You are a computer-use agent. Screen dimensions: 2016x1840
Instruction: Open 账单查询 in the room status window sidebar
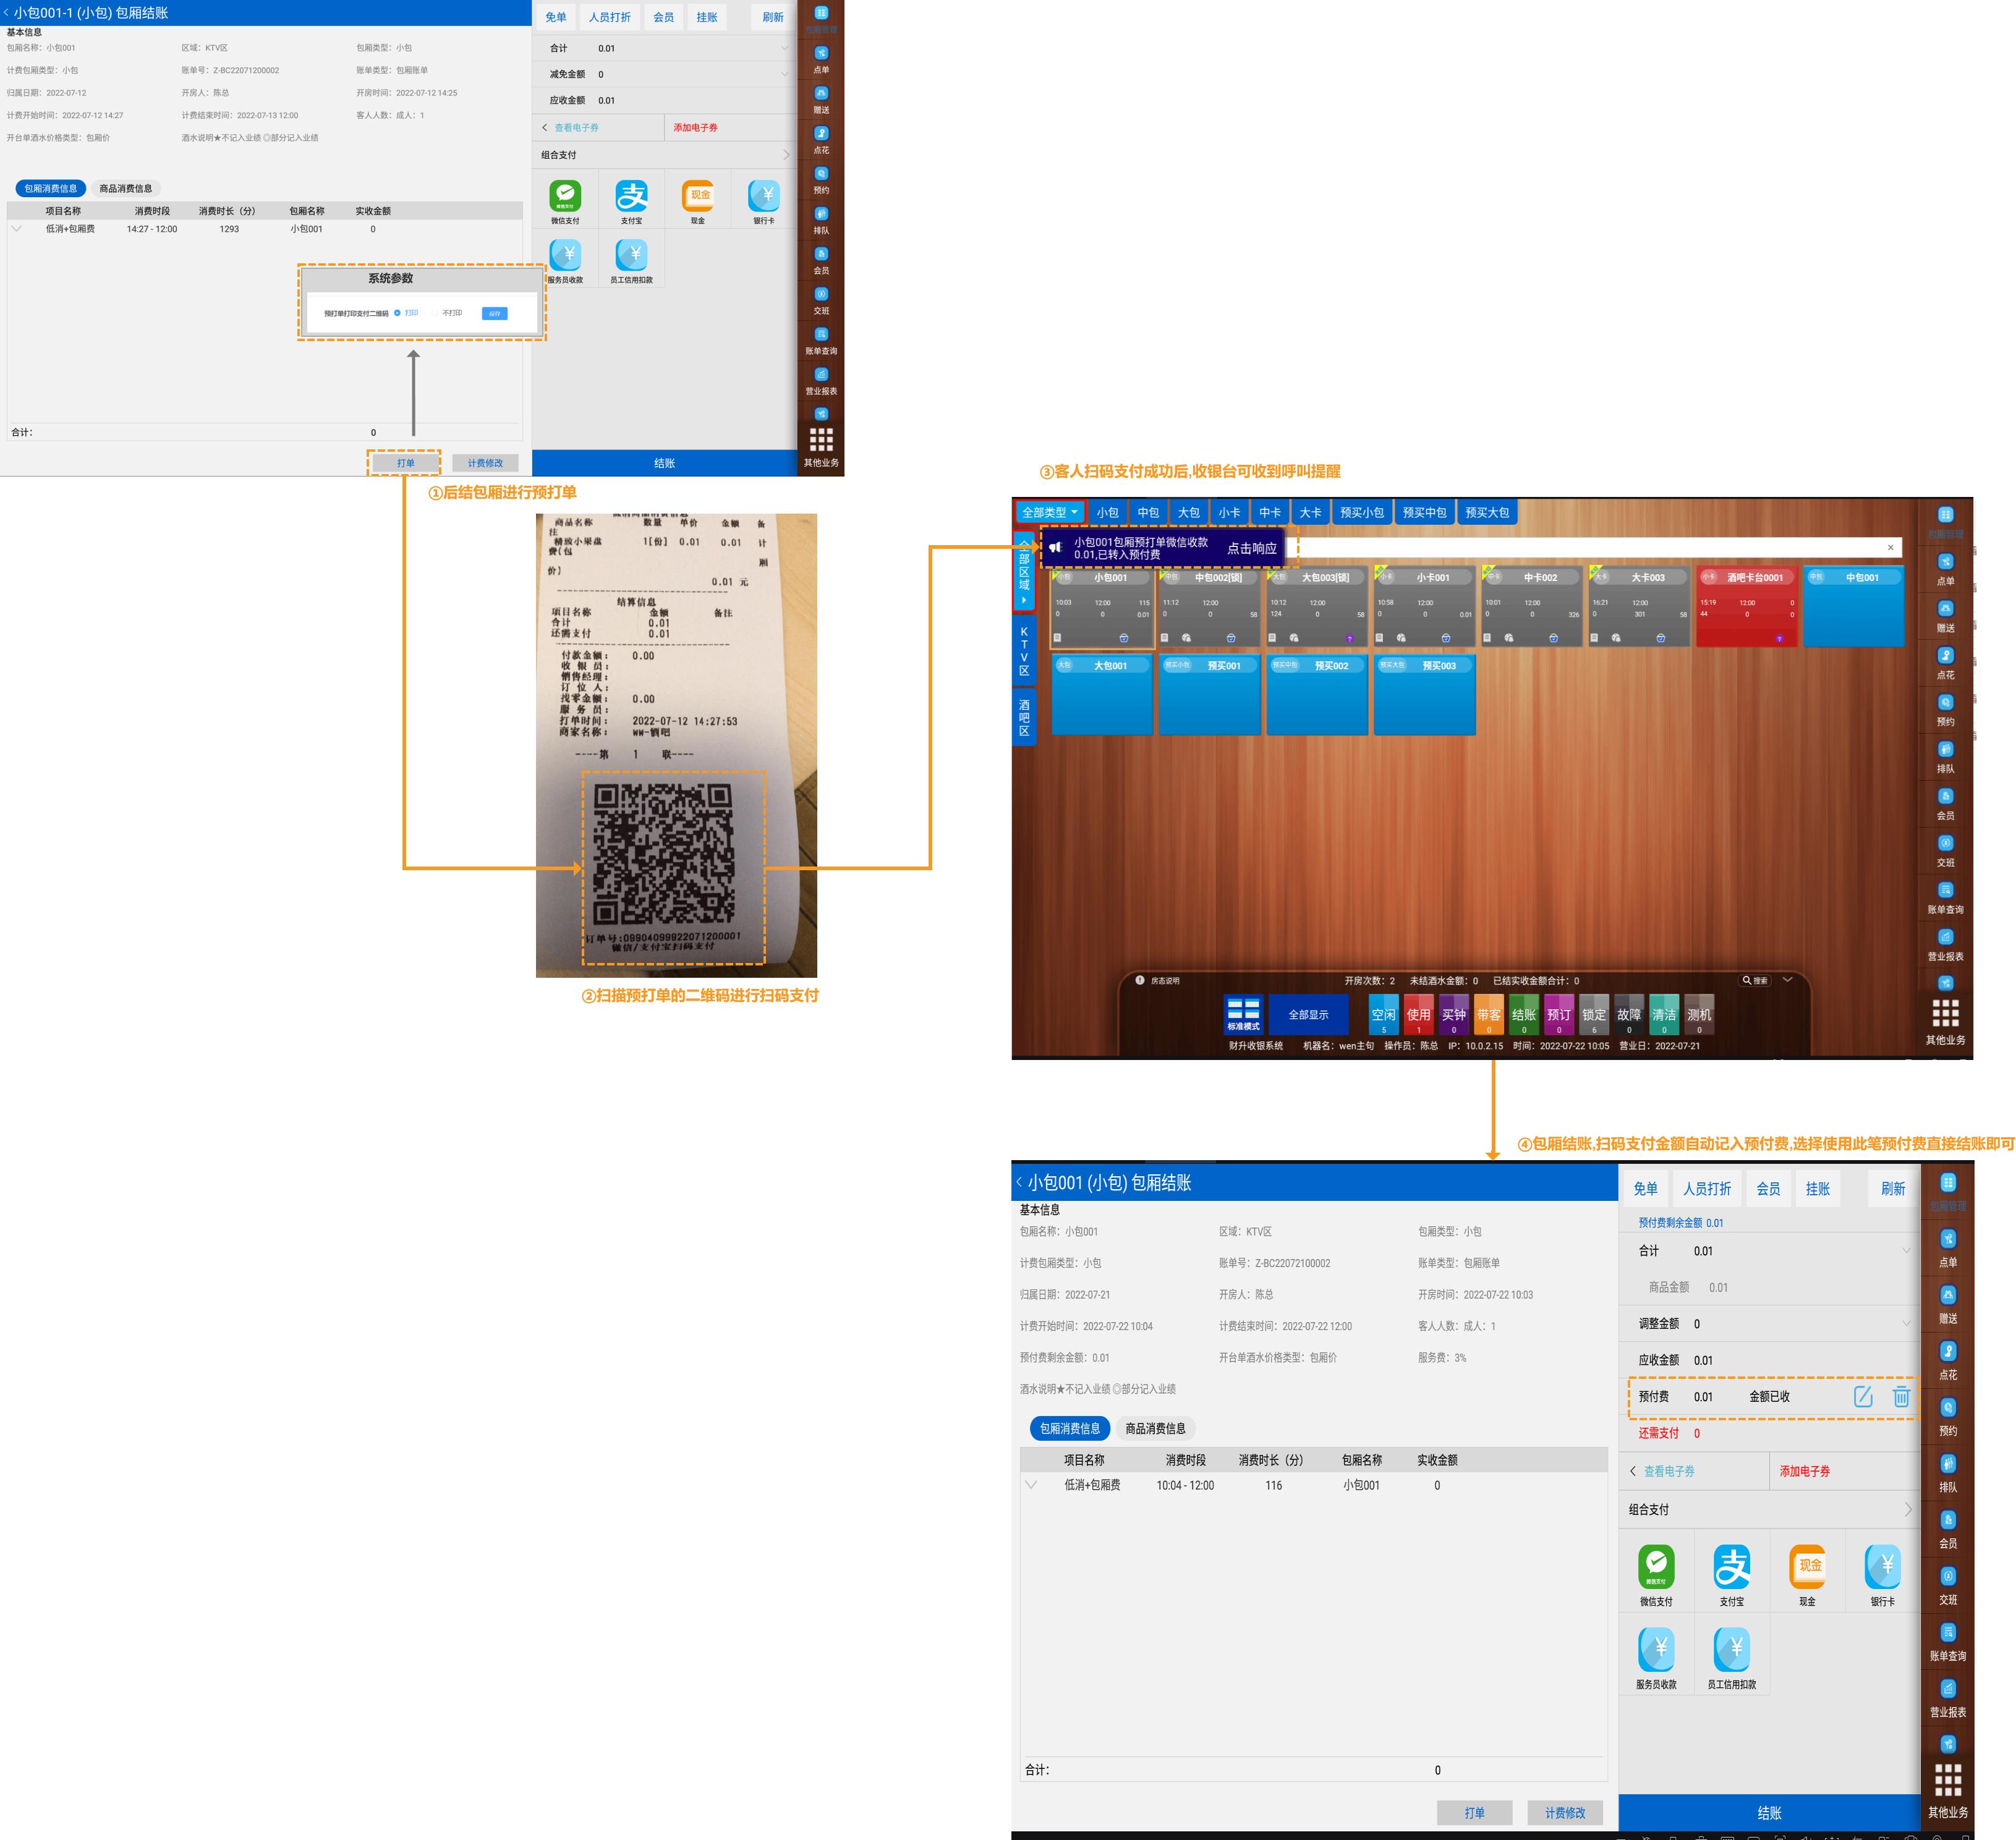click(1945, 898)
